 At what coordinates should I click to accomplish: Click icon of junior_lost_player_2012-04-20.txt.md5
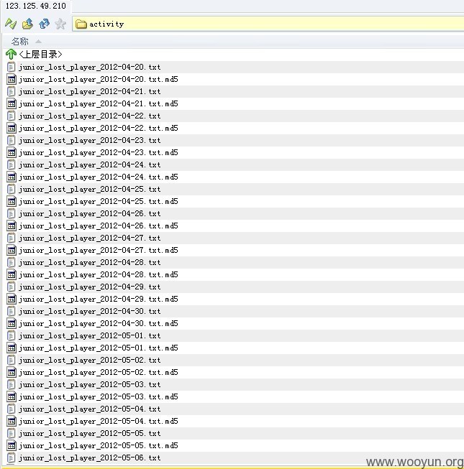12,79
